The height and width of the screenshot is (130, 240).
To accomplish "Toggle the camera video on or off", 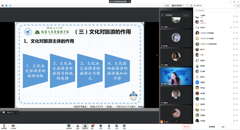I will click(13, 126).
